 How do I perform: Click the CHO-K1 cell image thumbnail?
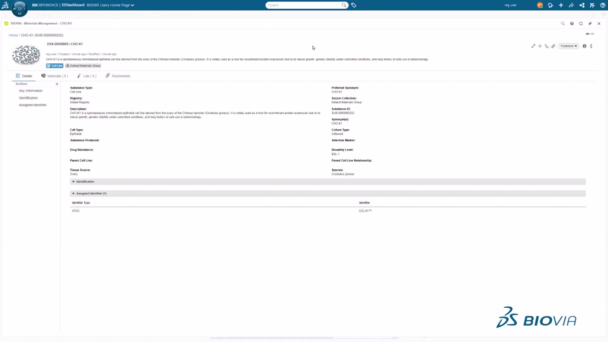[x=26, y=55]
